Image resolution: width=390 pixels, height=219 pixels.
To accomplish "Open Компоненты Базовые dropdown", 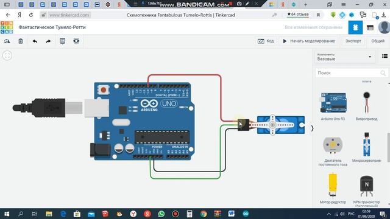I will pos(344,57).
